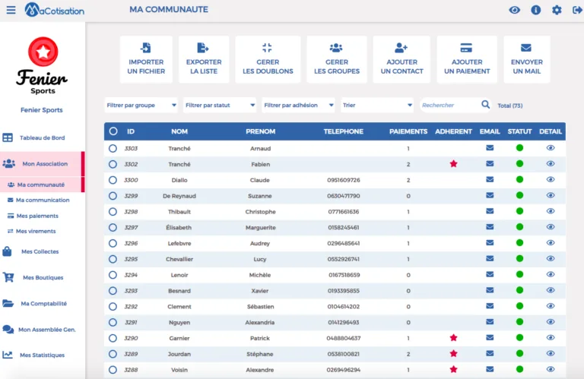Expand Filtrer par statut dropdown

pos(220,106)
